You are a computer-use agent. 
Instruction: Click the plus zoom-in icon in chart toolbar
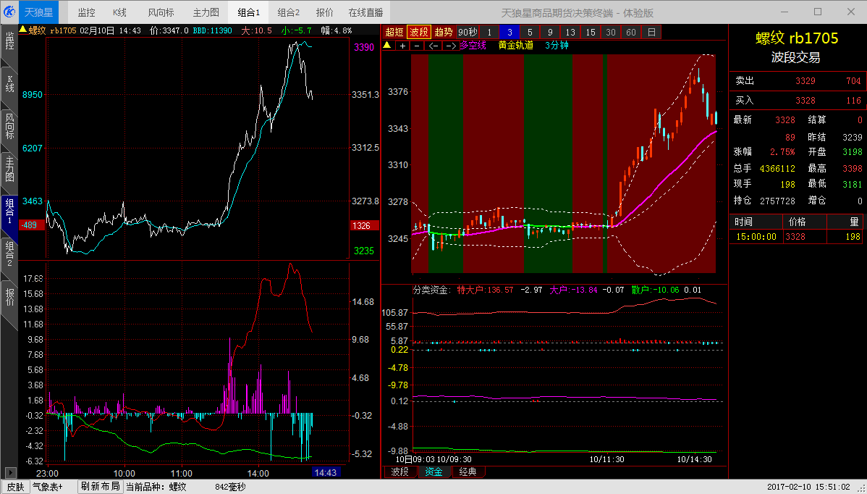[x=402, y=46]
